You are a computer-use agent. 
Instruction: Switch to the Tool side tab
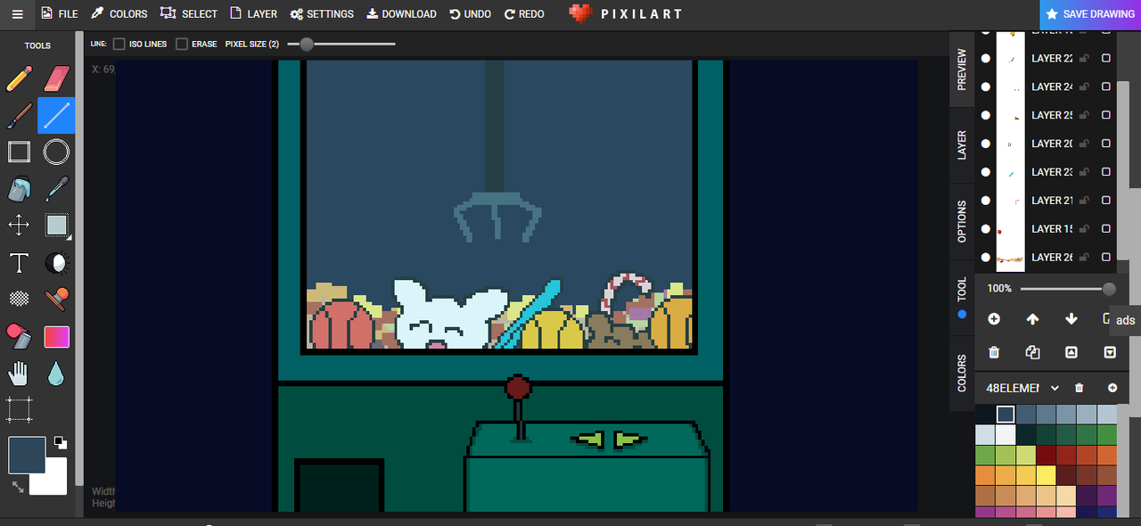pyautogui.click(x=962, y=297)
